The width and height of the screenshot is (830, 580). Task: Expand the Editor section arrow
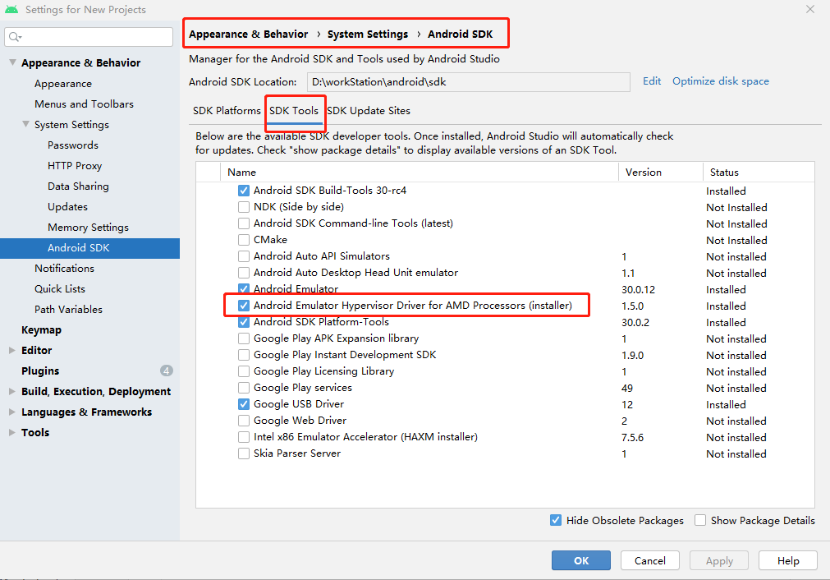pos(12,350)
